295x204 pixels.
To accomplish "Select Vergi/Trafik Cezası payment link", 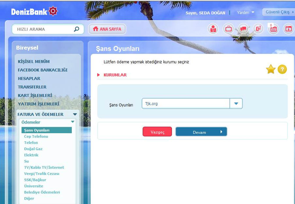I will tap(42, 174).
